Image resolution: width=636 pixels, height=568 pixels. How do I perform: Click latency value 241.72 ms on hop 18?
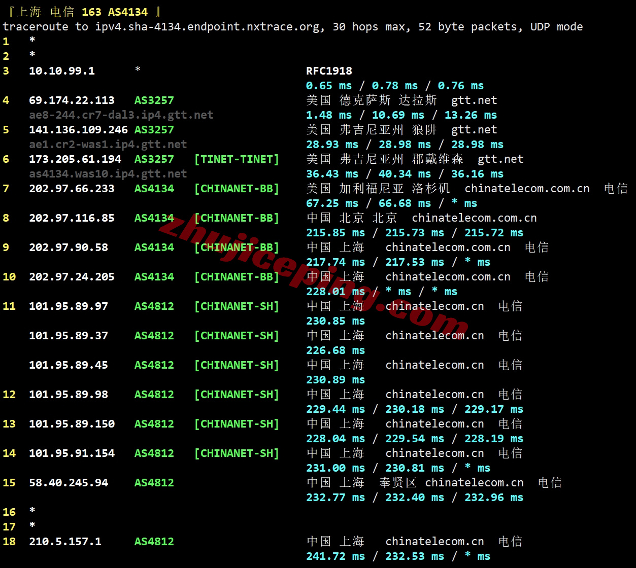click(x=336, y=556)
